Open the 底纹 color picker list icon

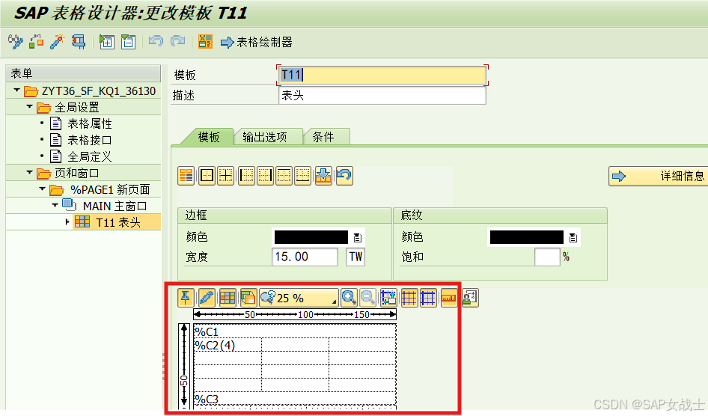click(x=573, y=237)
